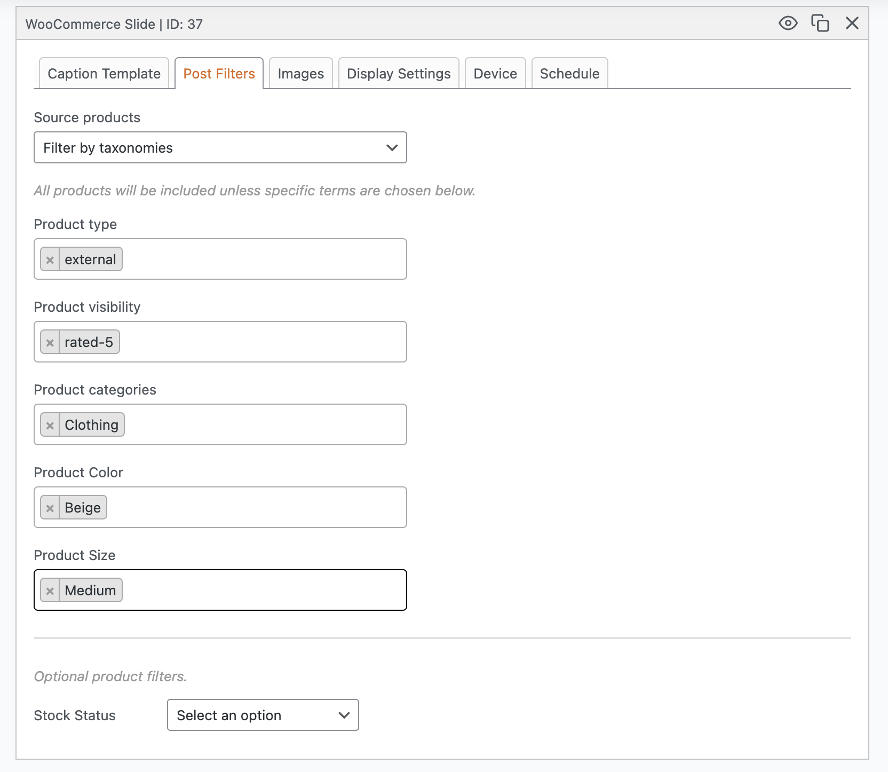This screenshot has width=888, height=772.
Task: Select the Device tab
Action: [x=495, y=74]
